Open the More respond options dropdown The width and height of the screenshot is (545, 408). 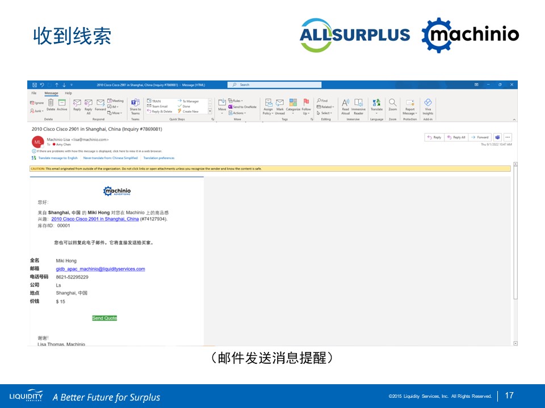tap(115, 113)
